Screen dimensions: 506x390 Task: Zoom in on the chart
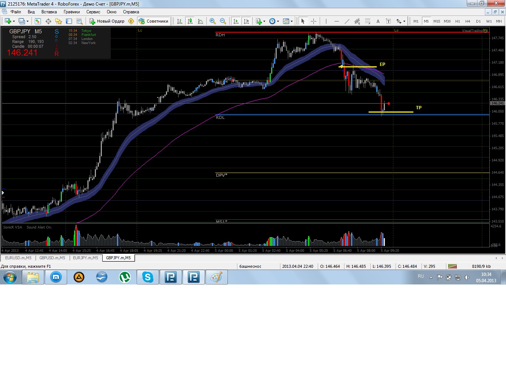[213, 21]
